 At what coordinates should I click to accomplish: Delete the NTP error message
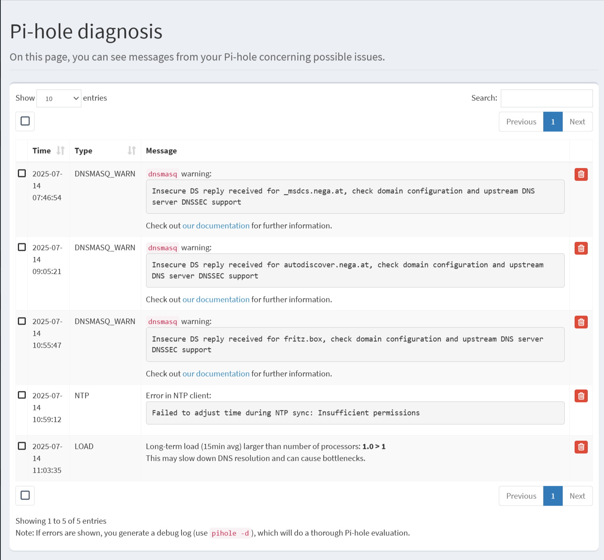point(581,396)
